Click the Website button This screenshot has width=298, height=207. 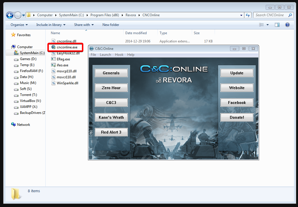(237, 88)
